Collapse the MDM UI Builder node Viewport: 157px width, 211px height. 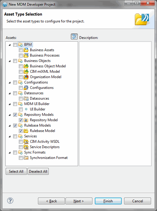[10, 104]
